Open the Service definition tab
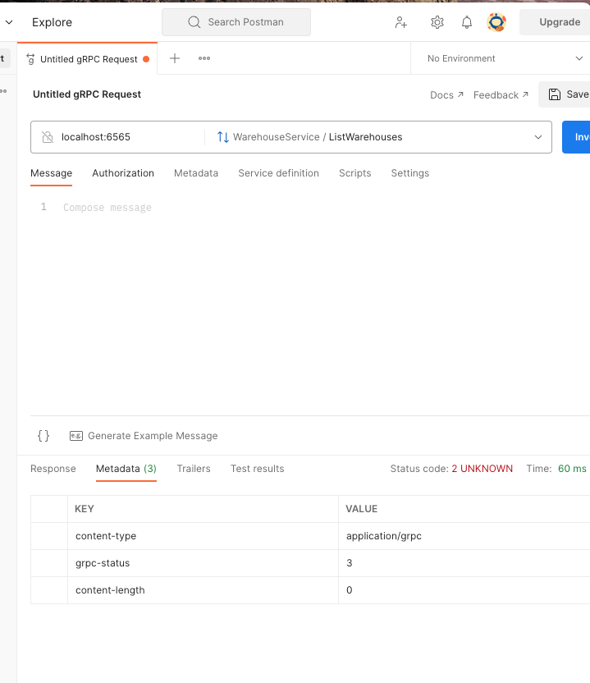This screenshot has width=590, height=683. pyautogui.click(x=279, y=173)
